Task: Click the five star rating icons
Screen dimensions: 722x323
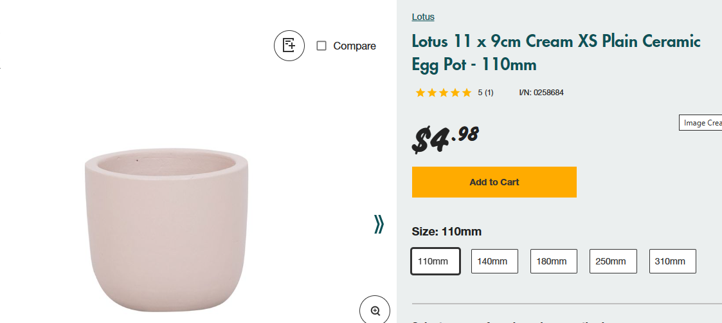Action: [443, 93]
